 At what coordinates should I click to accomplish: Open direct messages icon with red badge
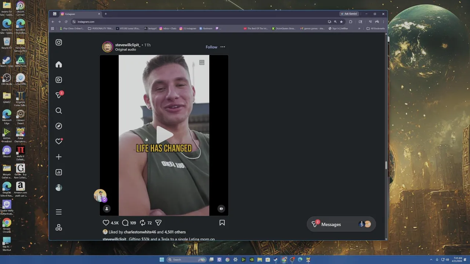click(x=59, y=95)
